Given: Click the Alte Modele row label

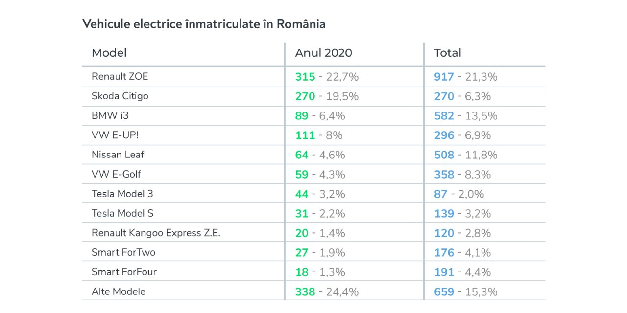Looking at the screenshot, I should [x=119, y=291].
